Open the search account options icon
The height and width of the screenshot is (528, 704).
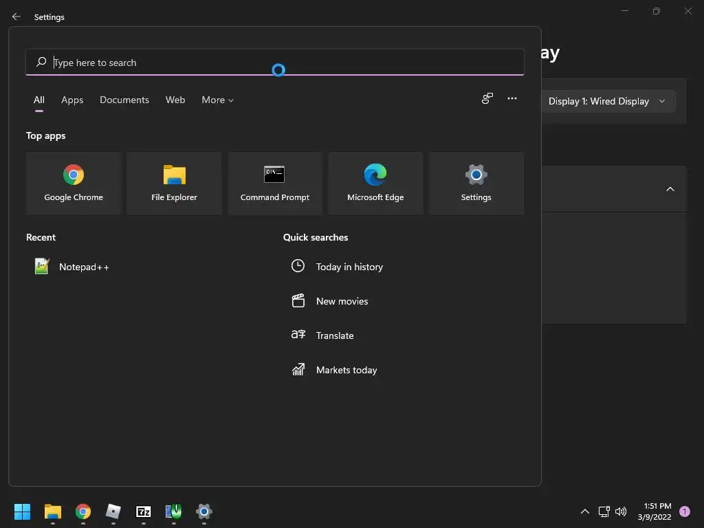tap(487, 98)
